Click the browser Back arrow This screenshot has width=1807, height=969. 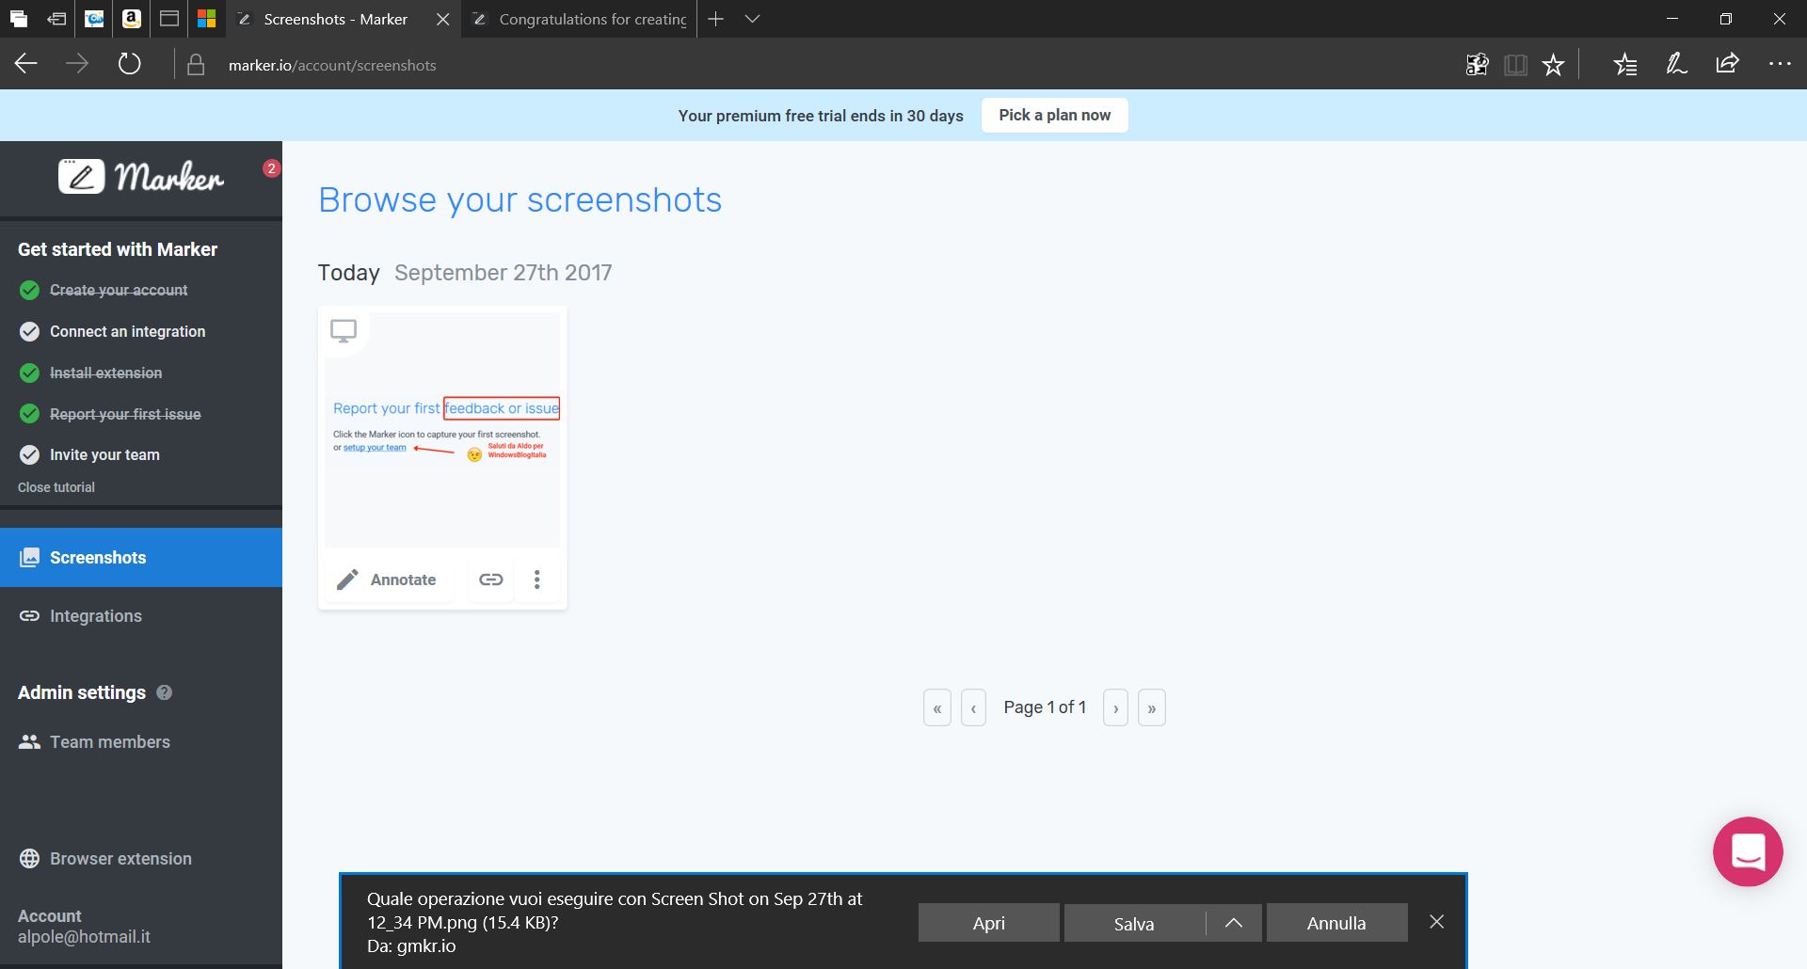26,64
